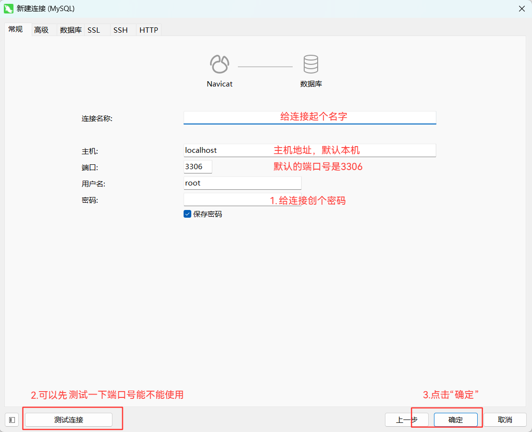Click the 用户名 field containing root

point(243,183)
